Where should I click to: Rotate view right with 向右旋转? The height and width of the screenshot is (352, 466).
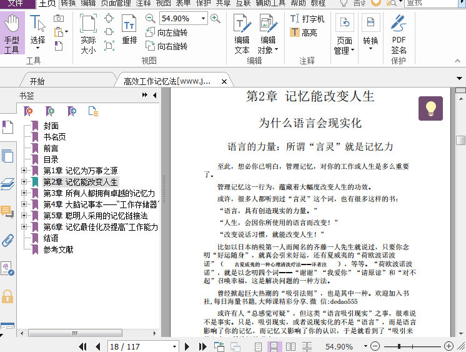point(166,46)
